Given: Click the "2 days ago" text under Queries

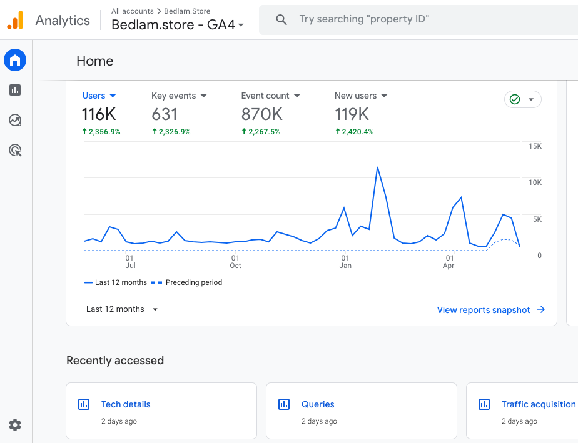Looking at the screenshot, I should click(x=319, y=421).
